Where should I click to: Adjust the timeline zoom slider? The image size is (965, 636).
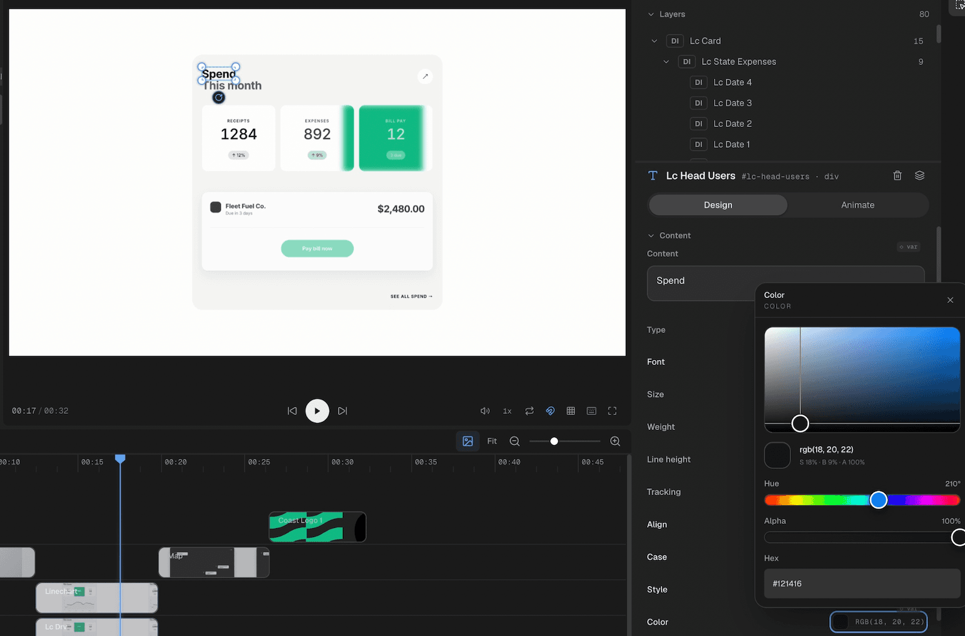click(554, 441)
